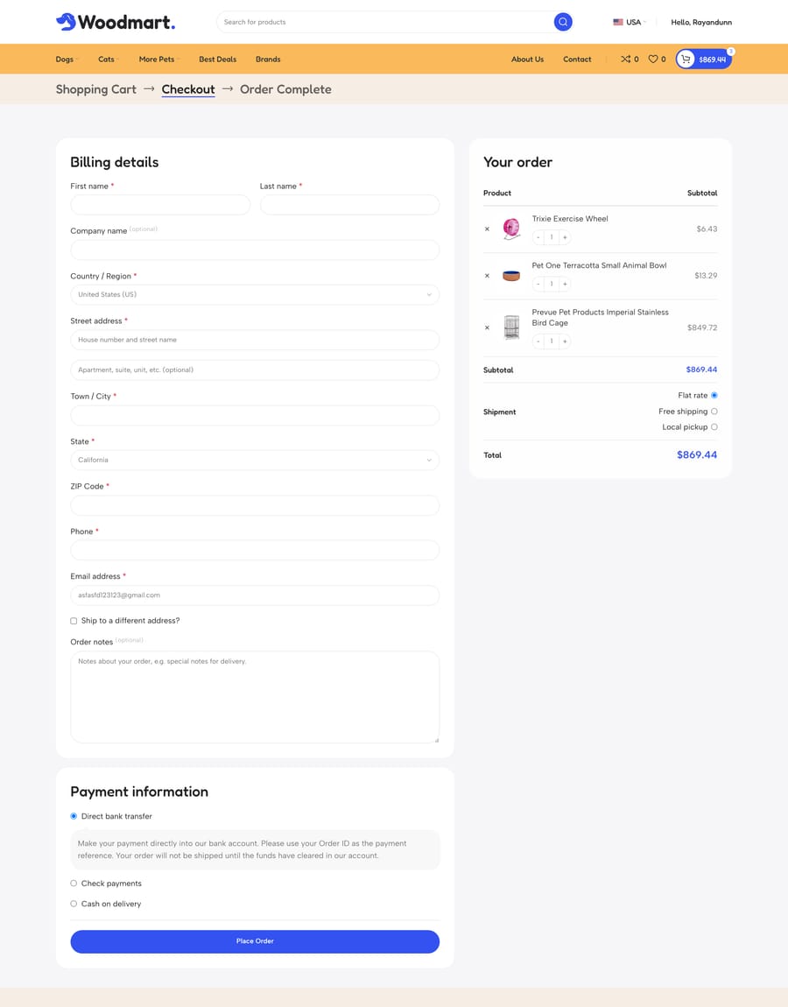The image size is (788, 1007).
Task: Check Ship to a different address
Action: point(74,621)
